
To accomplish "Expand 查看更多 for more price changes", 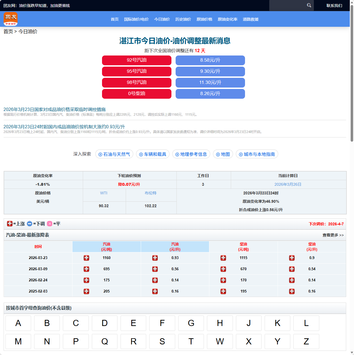I will pos(333,235).
